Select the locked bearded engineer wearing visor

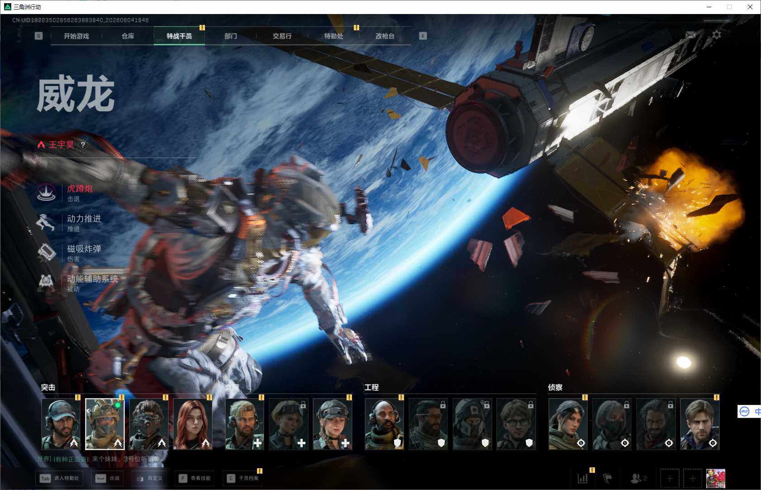point(428,424)
